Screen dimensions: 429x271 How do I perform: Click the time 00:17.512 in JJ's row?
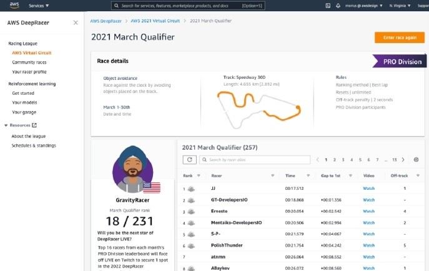[x=294, y=189]
